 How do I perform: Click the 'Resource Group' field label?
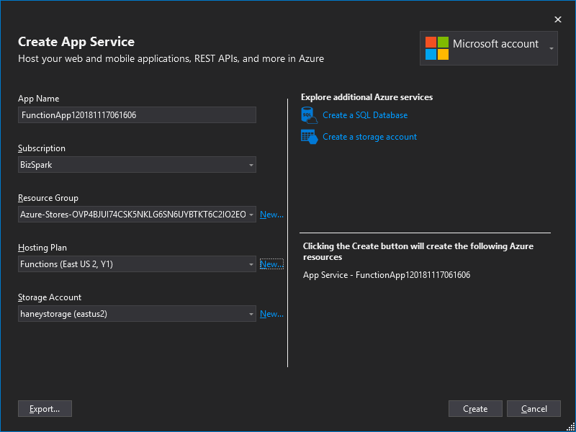[48, 198]
